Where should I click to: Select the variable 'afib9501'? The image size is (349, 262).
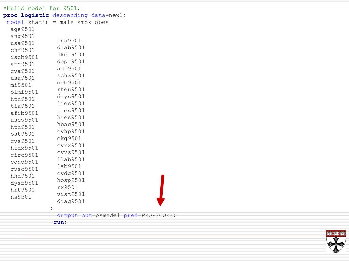(24, 113)
